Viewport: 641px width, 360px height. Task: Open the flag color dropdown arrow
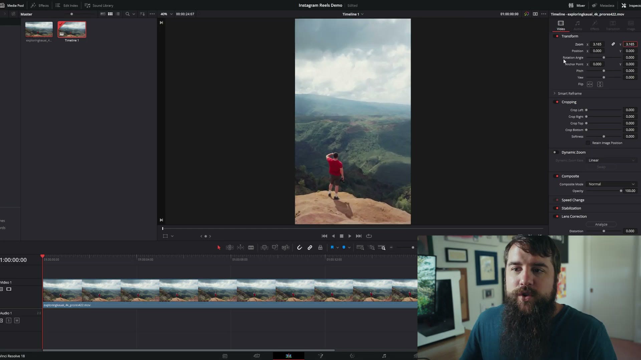pos(338,247)
